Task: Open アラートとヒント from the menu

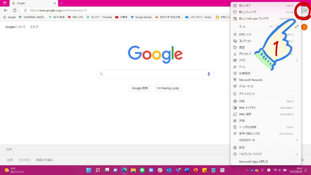Action: (x=266, y=94)
